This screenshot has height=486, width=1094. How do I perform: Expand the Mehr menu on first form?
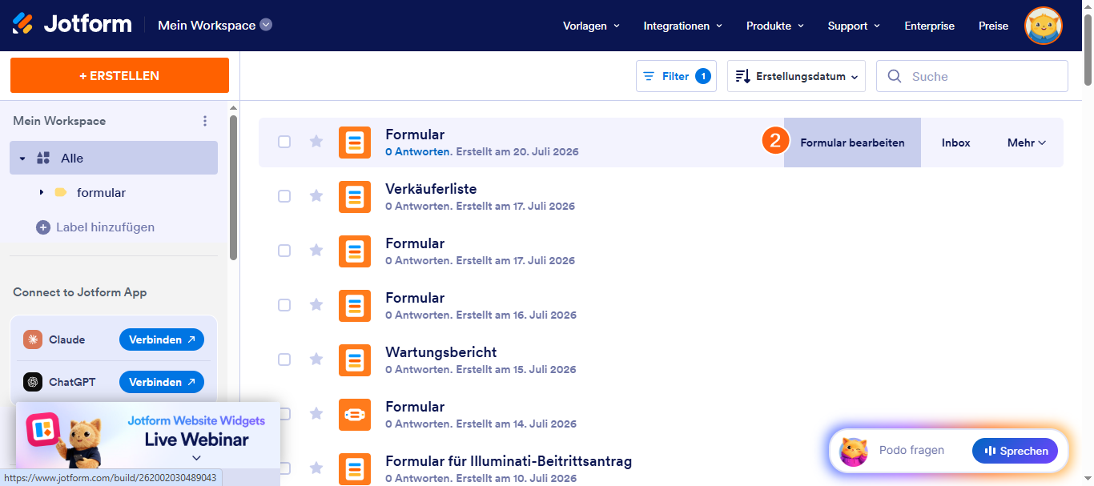[x=1027, y=143]
